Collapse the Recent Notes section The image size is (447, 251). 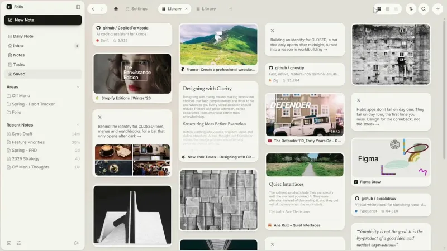point(78,125)
